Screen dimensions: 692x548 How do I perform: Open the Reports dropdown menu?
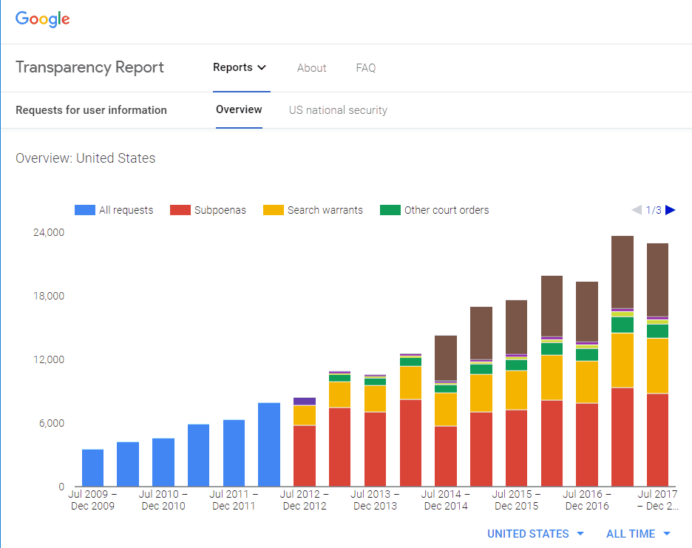pyautogui.click(x=240, y=67)
